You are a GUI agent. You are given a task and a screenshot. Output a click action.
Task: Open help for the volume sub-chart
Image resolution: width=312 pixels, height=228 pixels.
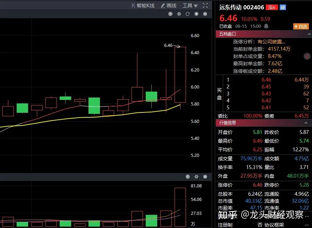tap(188, 177)
